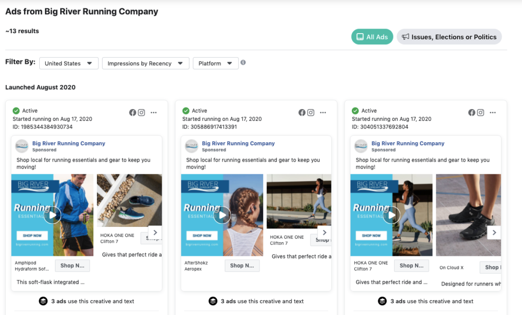522x315 pixels.
Task: Open more options for ad ID 305886917413391
Action: point(323,113)
